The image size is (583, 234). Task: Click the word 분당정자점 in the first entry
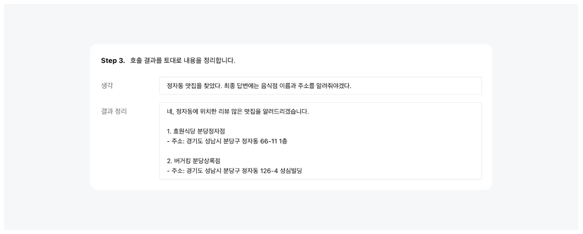[211, 131]
